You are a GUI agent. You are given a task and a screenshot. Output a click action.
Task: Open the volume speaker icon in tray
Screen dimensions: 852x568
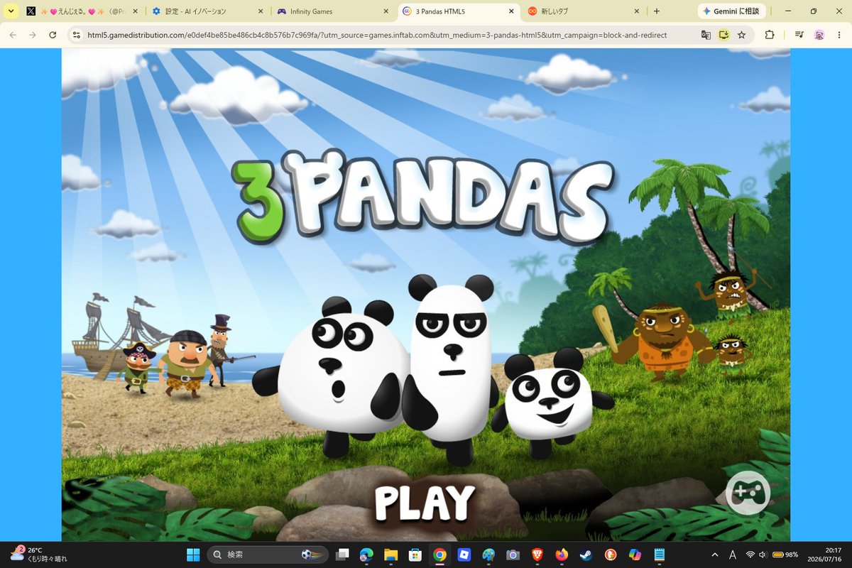tap(763, 555)
